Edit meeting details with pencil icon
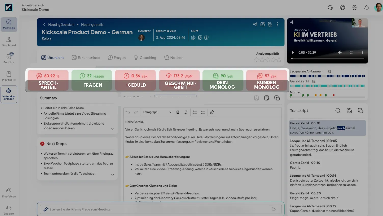 click(262, 24)
